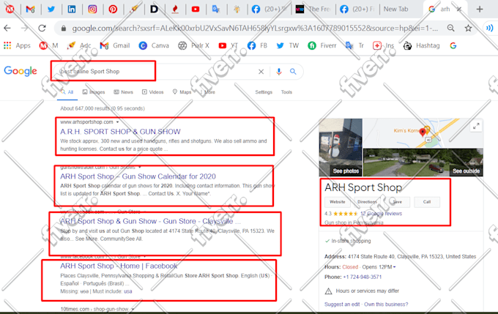This screenshot has width=498, height=314.
Task: Bookmark this page with the star
Action: [468, 29]
